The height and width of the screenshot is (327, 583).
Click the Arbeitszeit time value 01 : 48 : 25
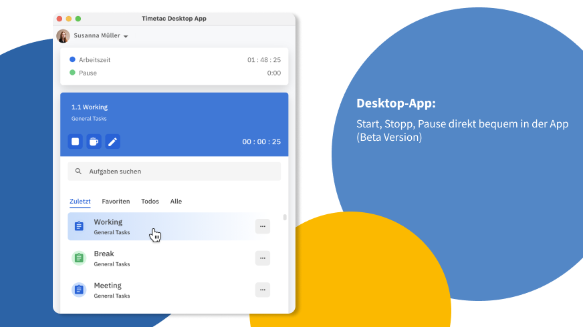pyautogui.click(x=264, y=60)
